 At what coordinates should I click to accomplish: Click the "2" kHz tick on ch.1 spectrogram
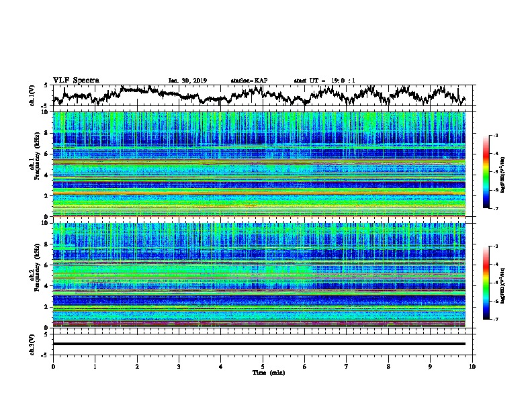click(48, 196)
